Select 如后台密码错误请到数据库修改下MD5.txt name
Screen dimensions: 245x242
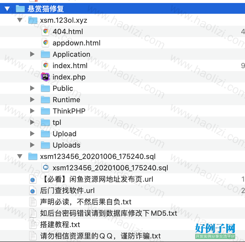pyautogui.click(x=108, y=213)
